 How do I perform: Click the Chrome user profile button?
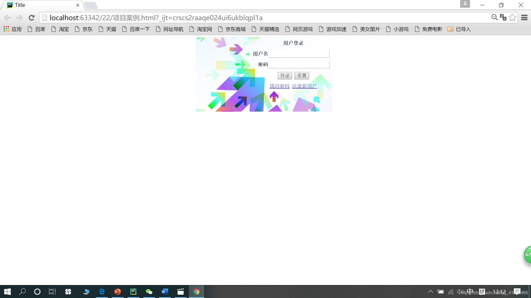[x=465, y=4]
